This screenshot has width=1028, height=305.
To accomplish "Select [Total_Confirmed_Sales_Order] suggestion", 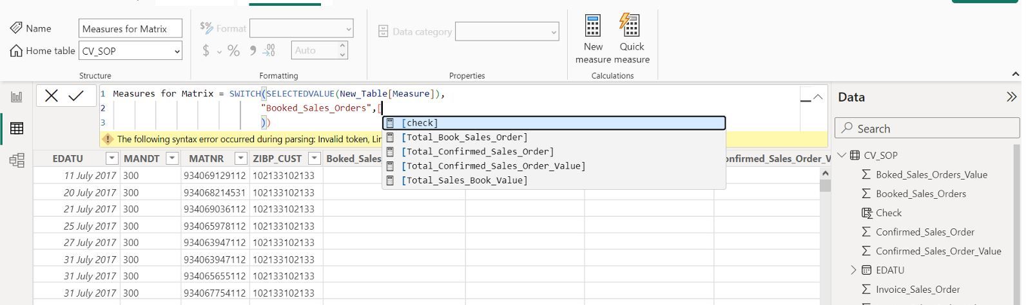I will [554, 152].
